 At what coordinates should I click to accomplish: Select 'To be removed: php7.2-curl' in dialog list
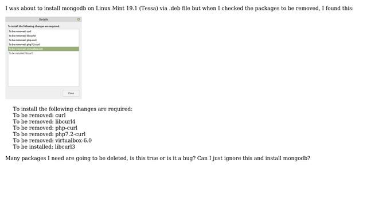[44, 45]
